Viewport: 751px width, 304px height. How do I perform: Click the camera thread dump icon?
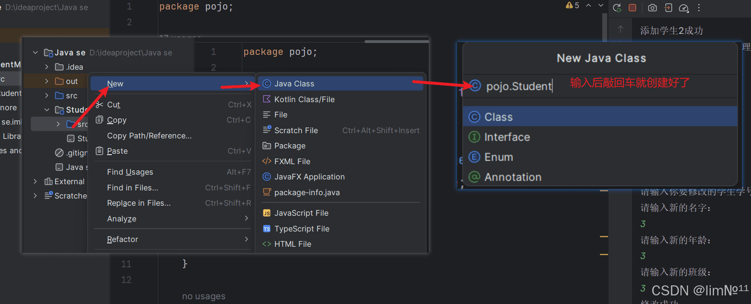click(x=653, y=8)
